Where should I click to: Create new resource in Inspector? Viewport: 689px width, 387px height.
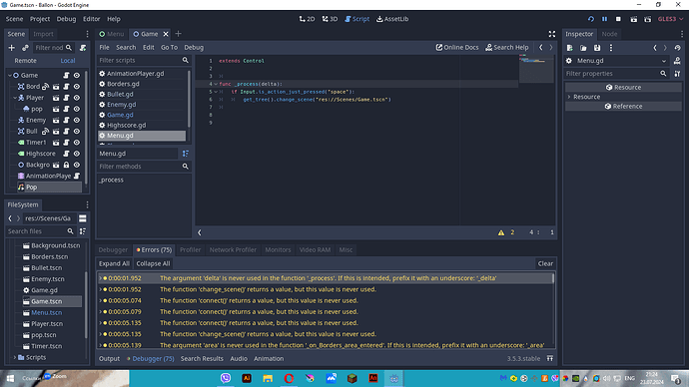pyautogui.click(x=569, y=48)
